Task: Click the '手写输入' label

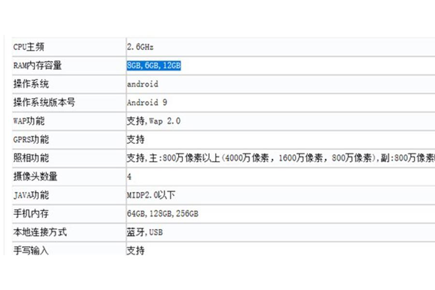Action: tap(31, 250)
